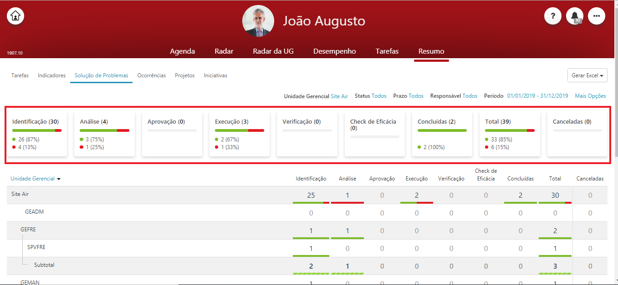Select the Resumo tab
Screen dimensions: 618x285
click(431, 51)
